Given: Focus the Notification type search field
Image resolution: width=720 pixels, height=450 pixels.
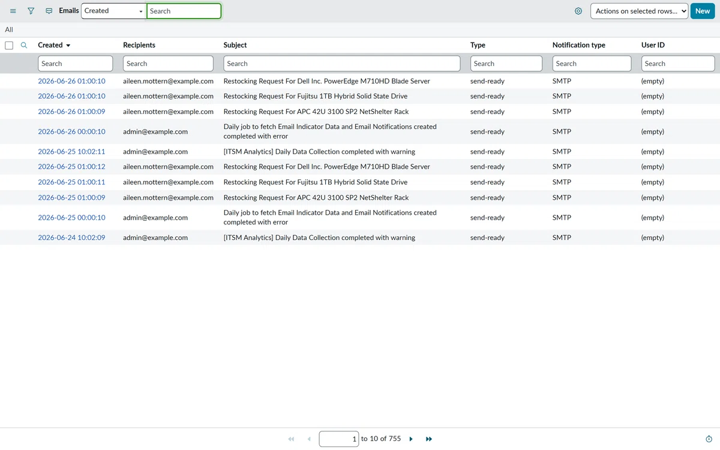Looking at the screenshot, I should [592, 64].
